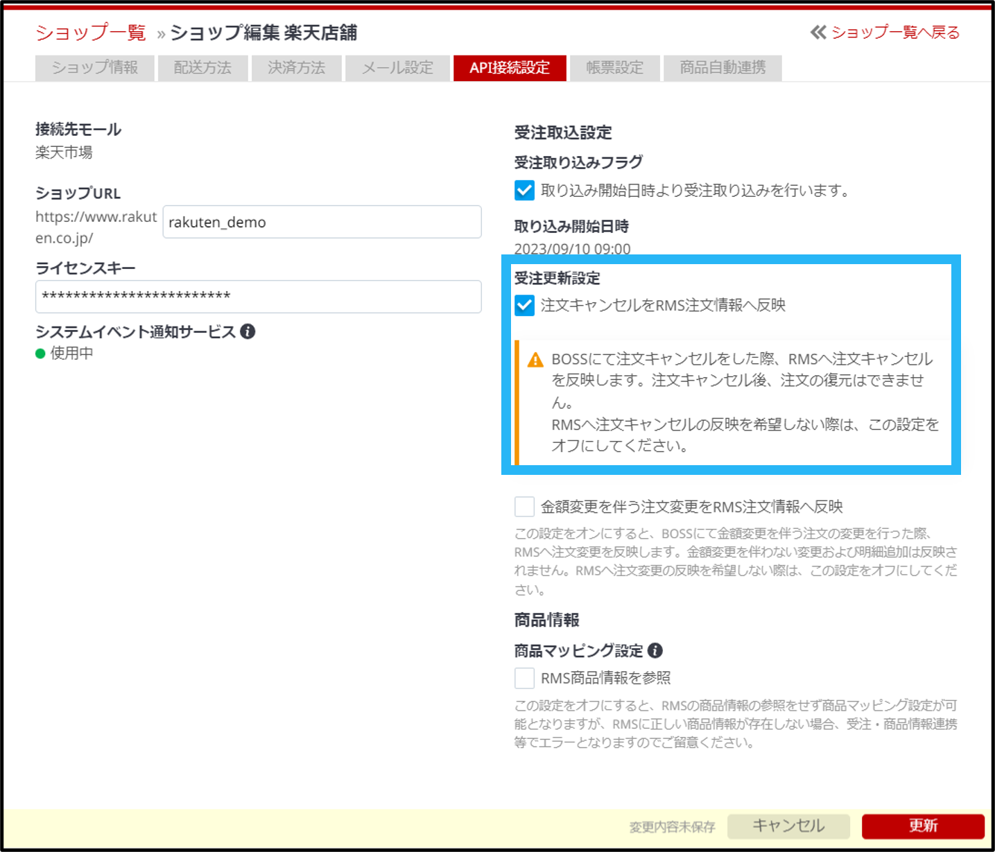Click the 受注更新設定 heading
The width and height of the screenshot is (995, 852).
point(557,279)
